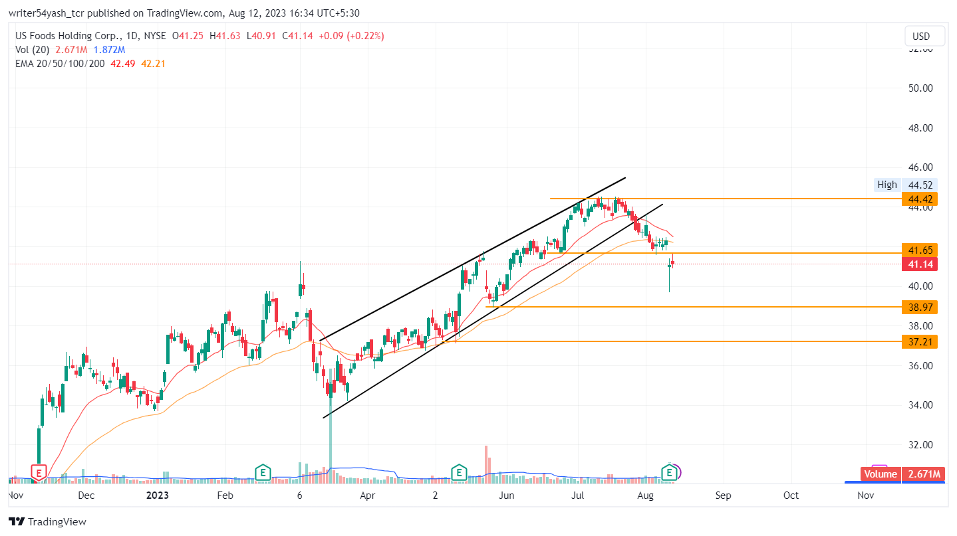Image resolution: width=957 pixels, height=536 pixels.
Task: Click the 32.00 price axis tick
Action: [921, 444]
